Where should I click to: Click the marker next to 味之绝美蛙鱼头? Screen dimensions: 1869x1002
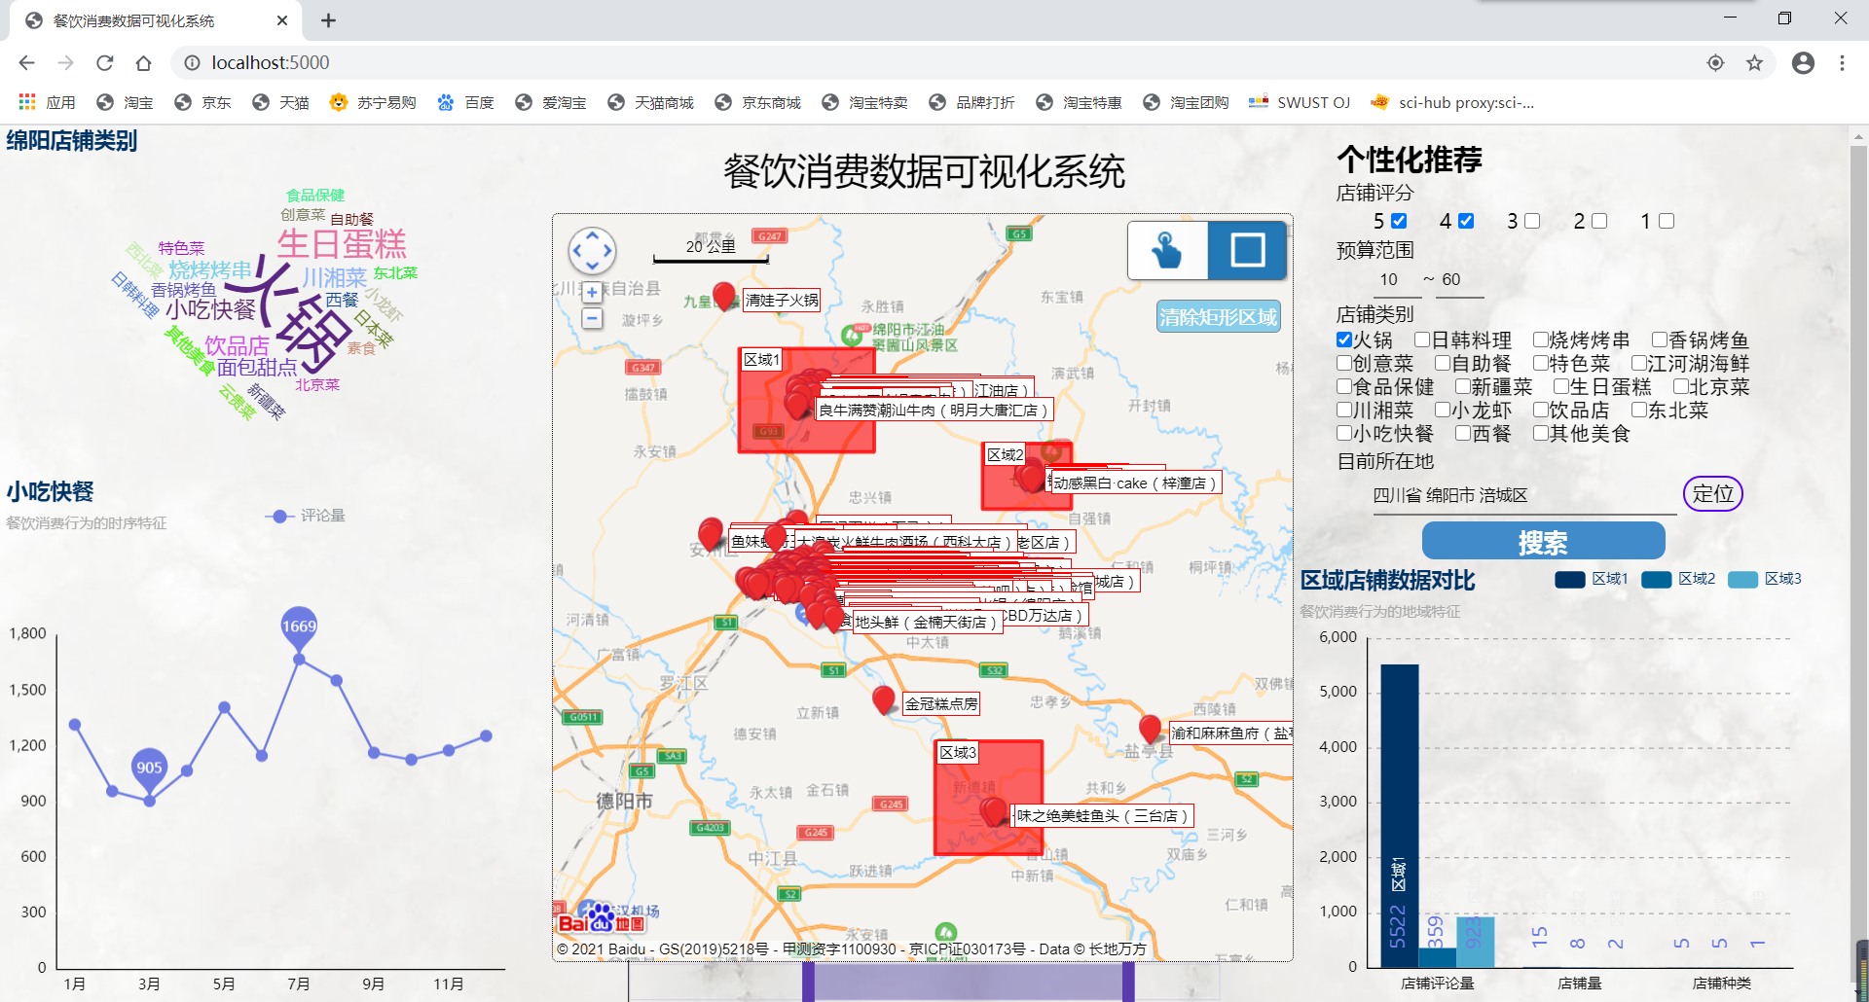pos(994,811)
